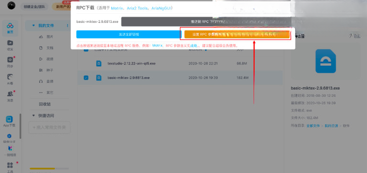Click the orange 设置 RPC 参数 button
The height and width of the screenshot is (173, 367).
pos(237,34)
